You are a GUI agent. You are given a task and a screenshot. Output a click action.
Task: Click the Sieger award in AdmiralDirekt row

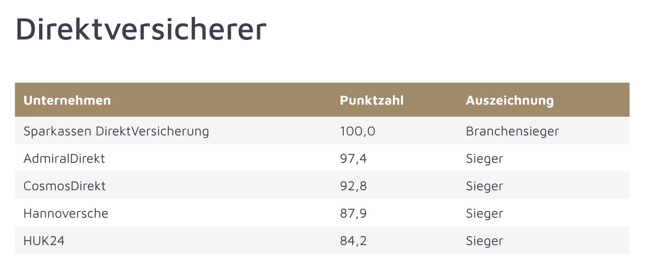click(484, 158)
